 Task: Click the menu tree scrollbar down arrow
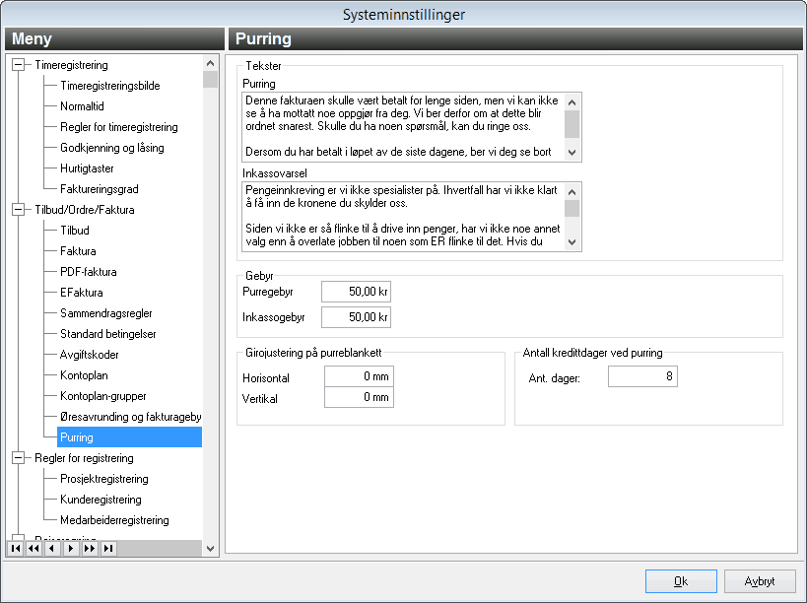210,549
